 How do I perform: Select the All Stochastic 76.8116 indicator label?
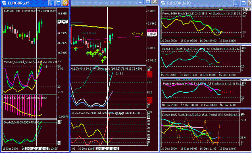pyautogui.click(x=118, y=68)
